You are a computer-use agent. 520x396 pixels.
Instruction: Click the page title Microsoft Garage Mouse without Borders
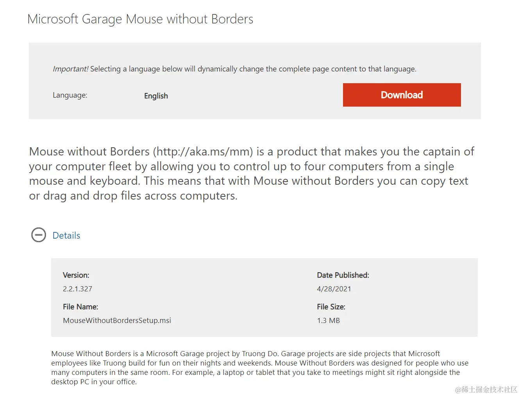140,19
